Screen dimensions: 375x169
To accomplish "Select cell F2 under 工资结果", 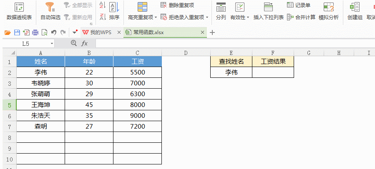I will 273,72.
